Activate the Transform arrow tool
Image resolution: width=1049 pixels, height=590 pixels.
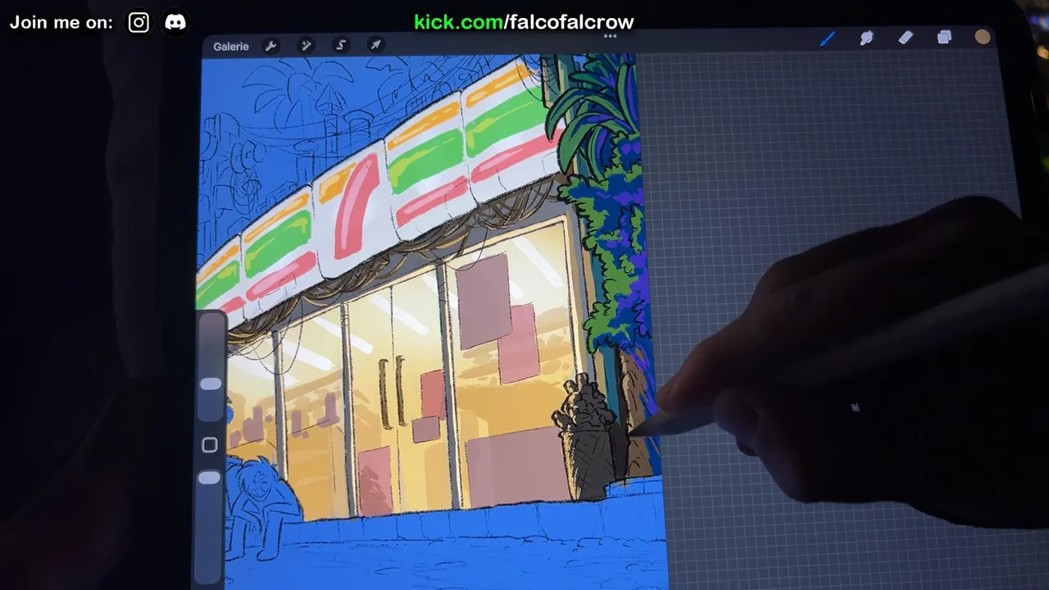[375, 45]
